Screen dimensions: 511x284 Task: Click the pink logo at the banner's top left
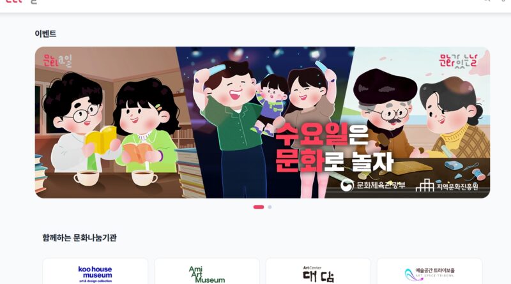coord(57,60)
